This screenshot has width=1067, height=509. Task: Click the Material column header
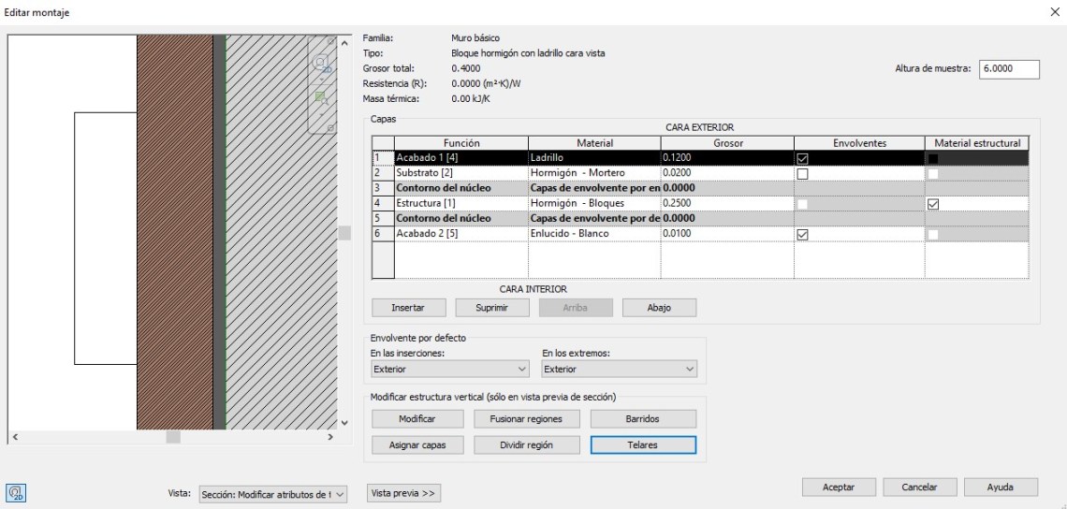pos(594,143)
